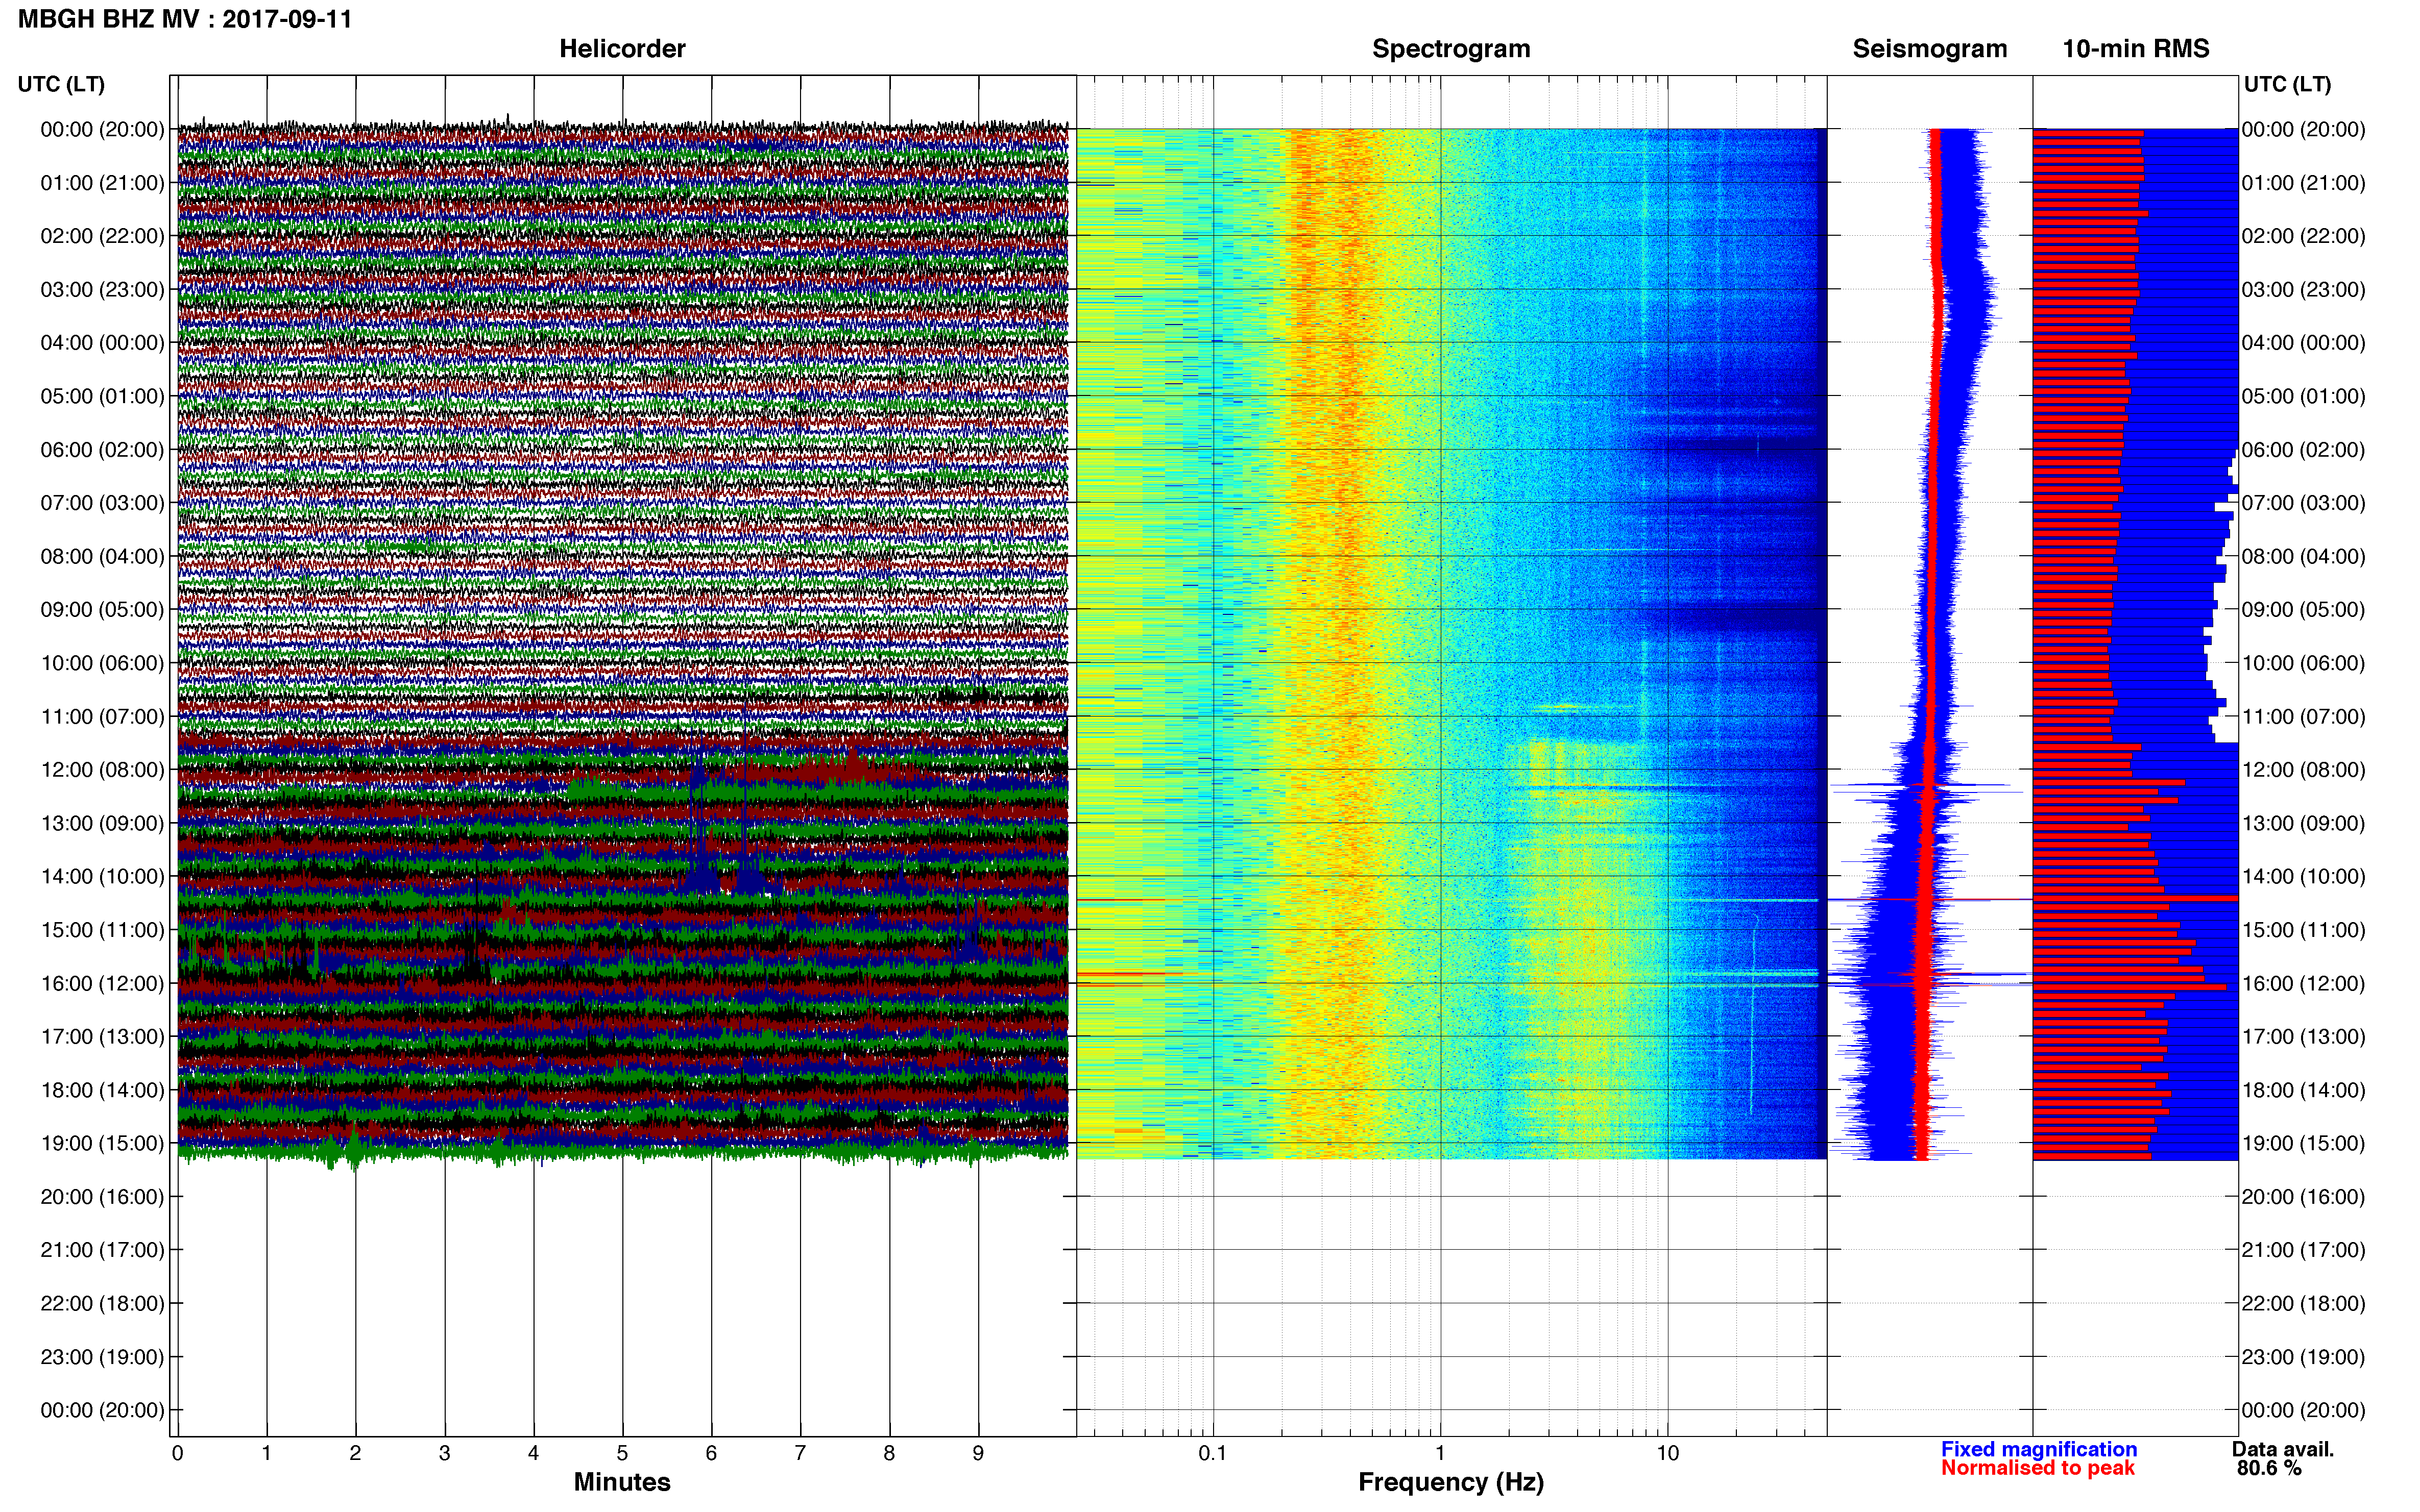Select the Spectrogram panel heading
The width and height of the screenshot is (2420, 1512).
point(1450,49)
